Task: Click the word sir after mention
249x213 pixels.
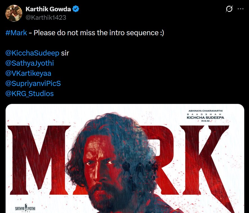Action: pos(65,53)
